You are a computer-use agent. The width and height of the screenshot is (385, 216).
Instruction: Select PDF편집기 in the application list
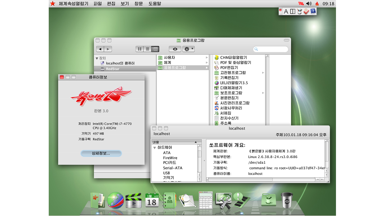(x=229, y=68)
